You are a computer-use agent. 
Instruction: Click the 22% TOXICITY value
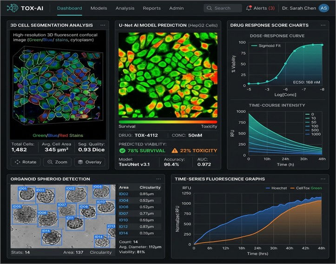[198, 151]
